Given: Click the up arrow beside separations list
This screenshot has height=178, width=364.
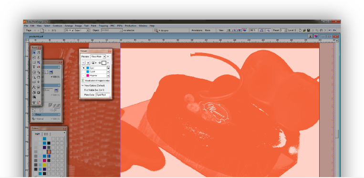Looking at the screenshot, I should (108, 72).
